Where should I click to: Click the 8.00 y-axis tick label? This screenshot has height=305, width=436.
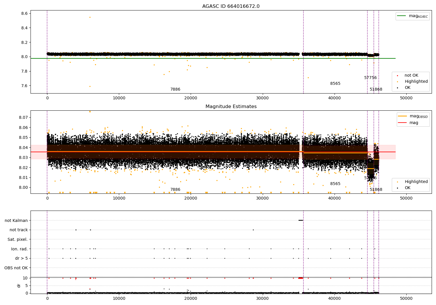coord(23,187)
